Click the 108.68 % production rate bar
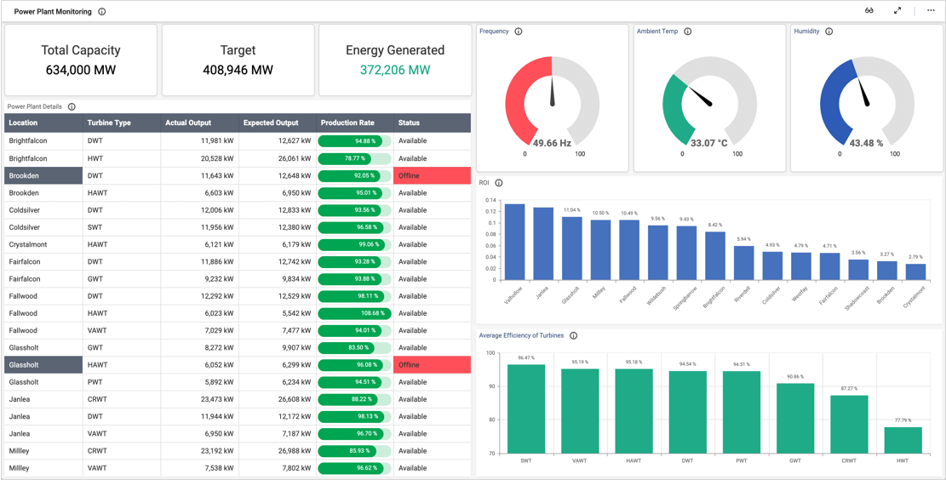Viewport: 946px width, 480px height. (x=355, y=313)
